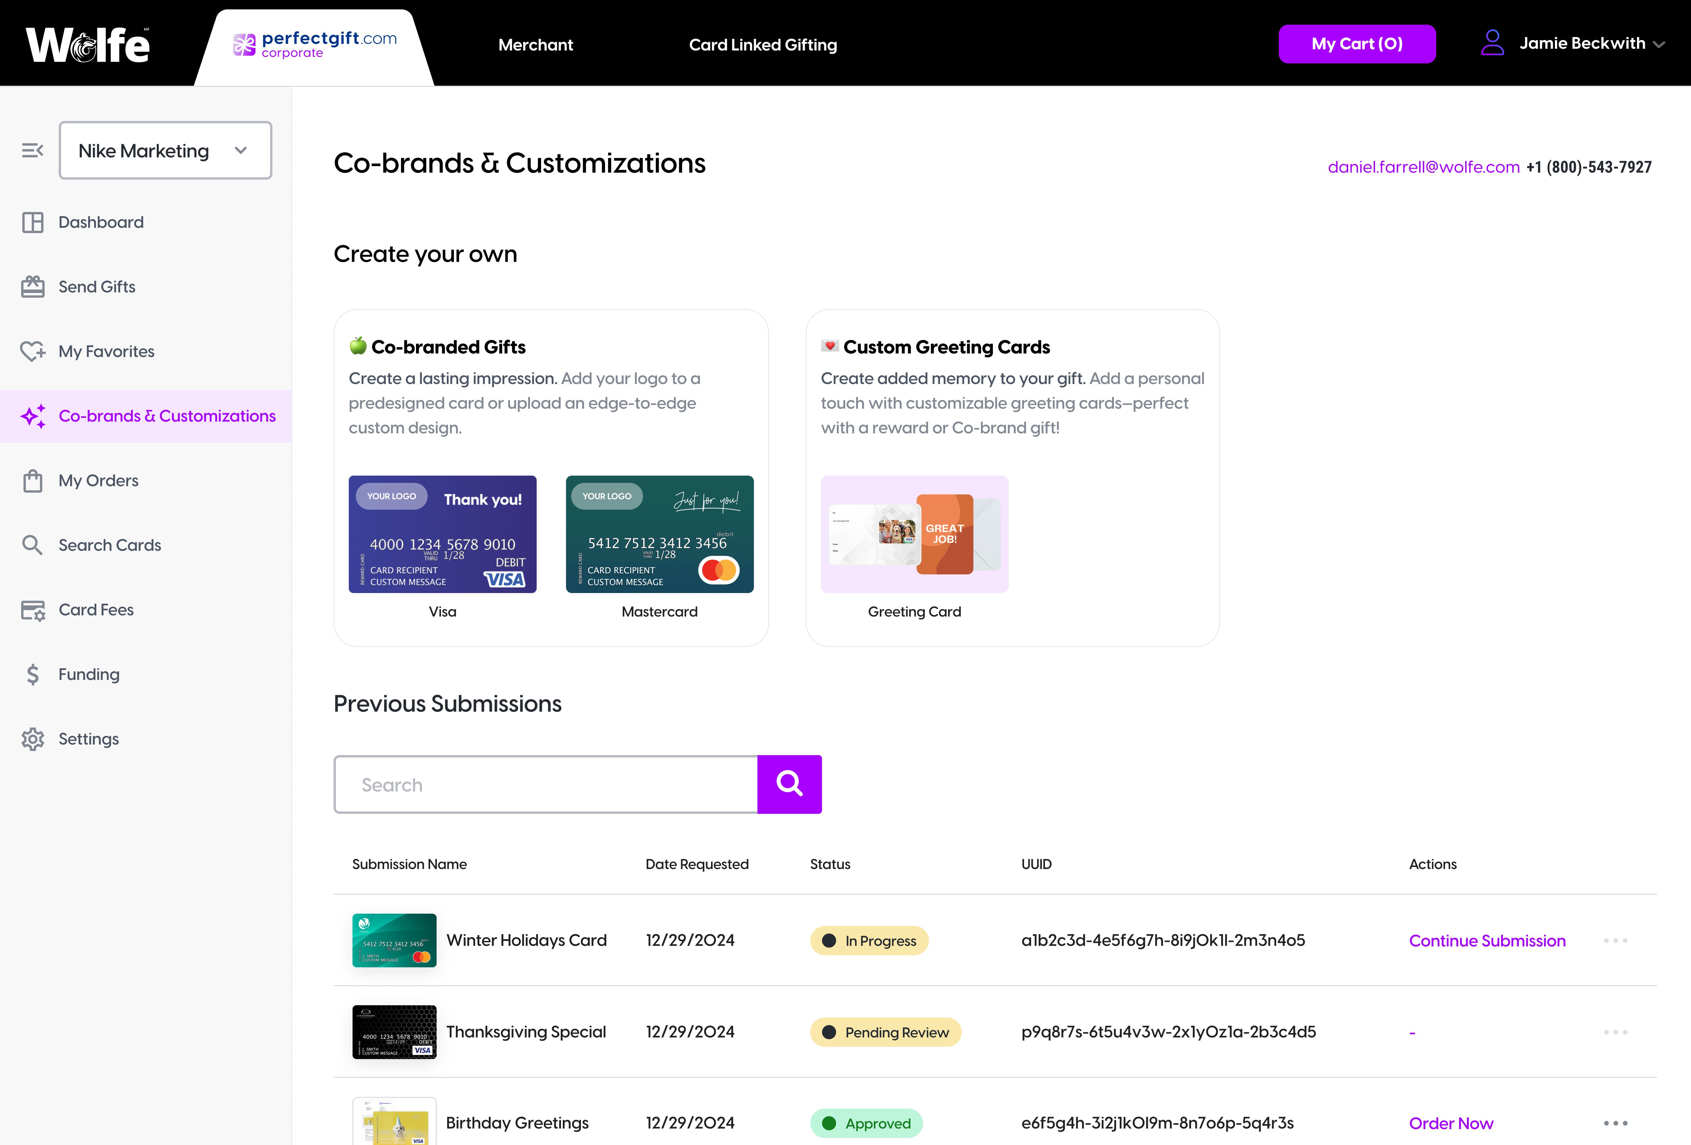The width and height of the screenshot is (1691, 1145).
Task: Click the Card Fees icon
Action: coord(33,610)
